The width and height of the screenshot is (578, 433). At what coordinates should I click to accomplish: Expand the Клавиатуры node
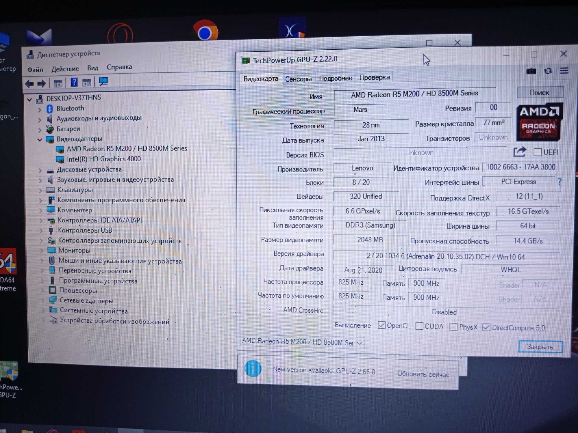(x=40, y=191)
